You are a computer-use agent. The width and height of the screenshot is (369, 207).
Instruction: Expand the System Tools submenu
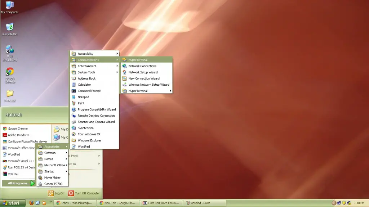(94, 72)
